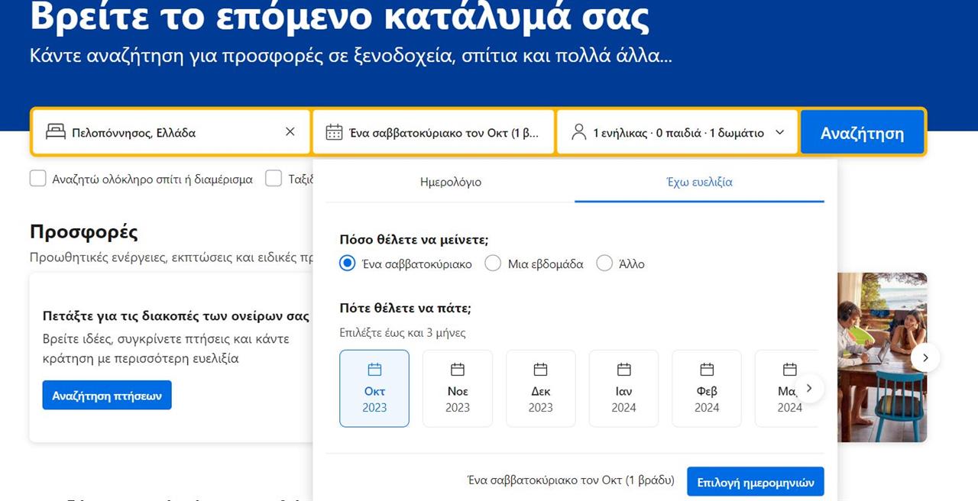This screenshot has height=501, width=978.
Task: Pick the 'Άλλο' duration radio option
Action: [604, 263]
